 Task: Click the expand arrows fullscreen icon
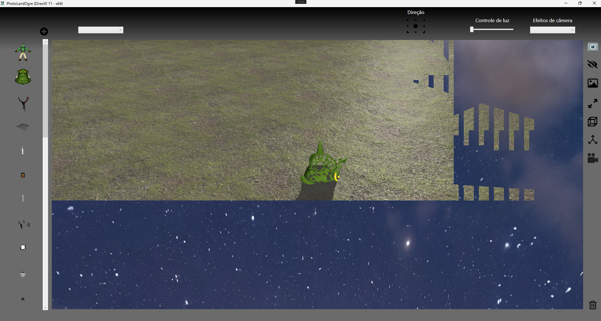click(x=593, y=103)
